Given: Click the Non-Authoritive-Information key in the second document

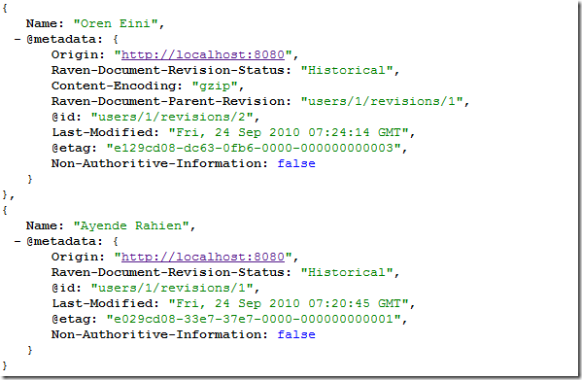Looking at the screenshot, I should click(159, 334).
